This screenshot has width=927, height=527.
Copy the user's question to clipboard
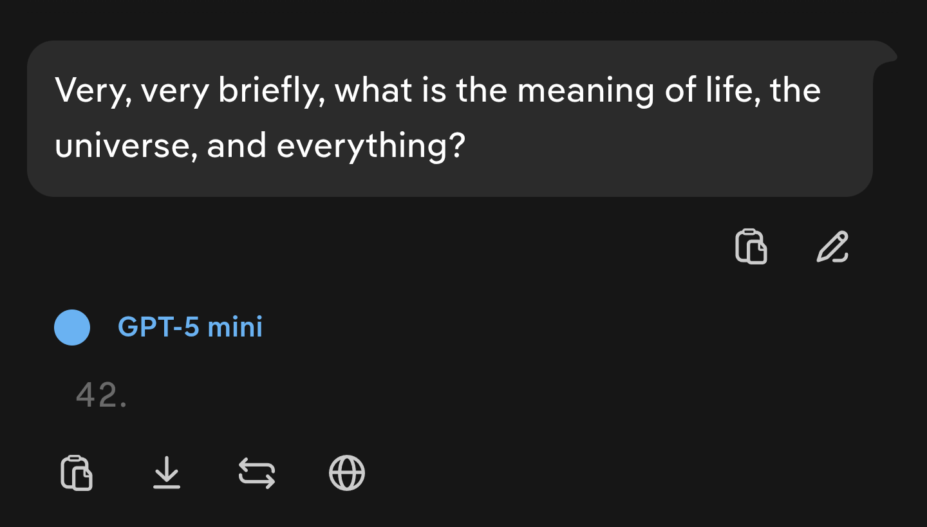coord(751,246)
